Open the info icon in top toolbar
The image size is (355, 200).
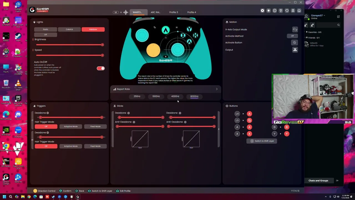pos(275,11)
